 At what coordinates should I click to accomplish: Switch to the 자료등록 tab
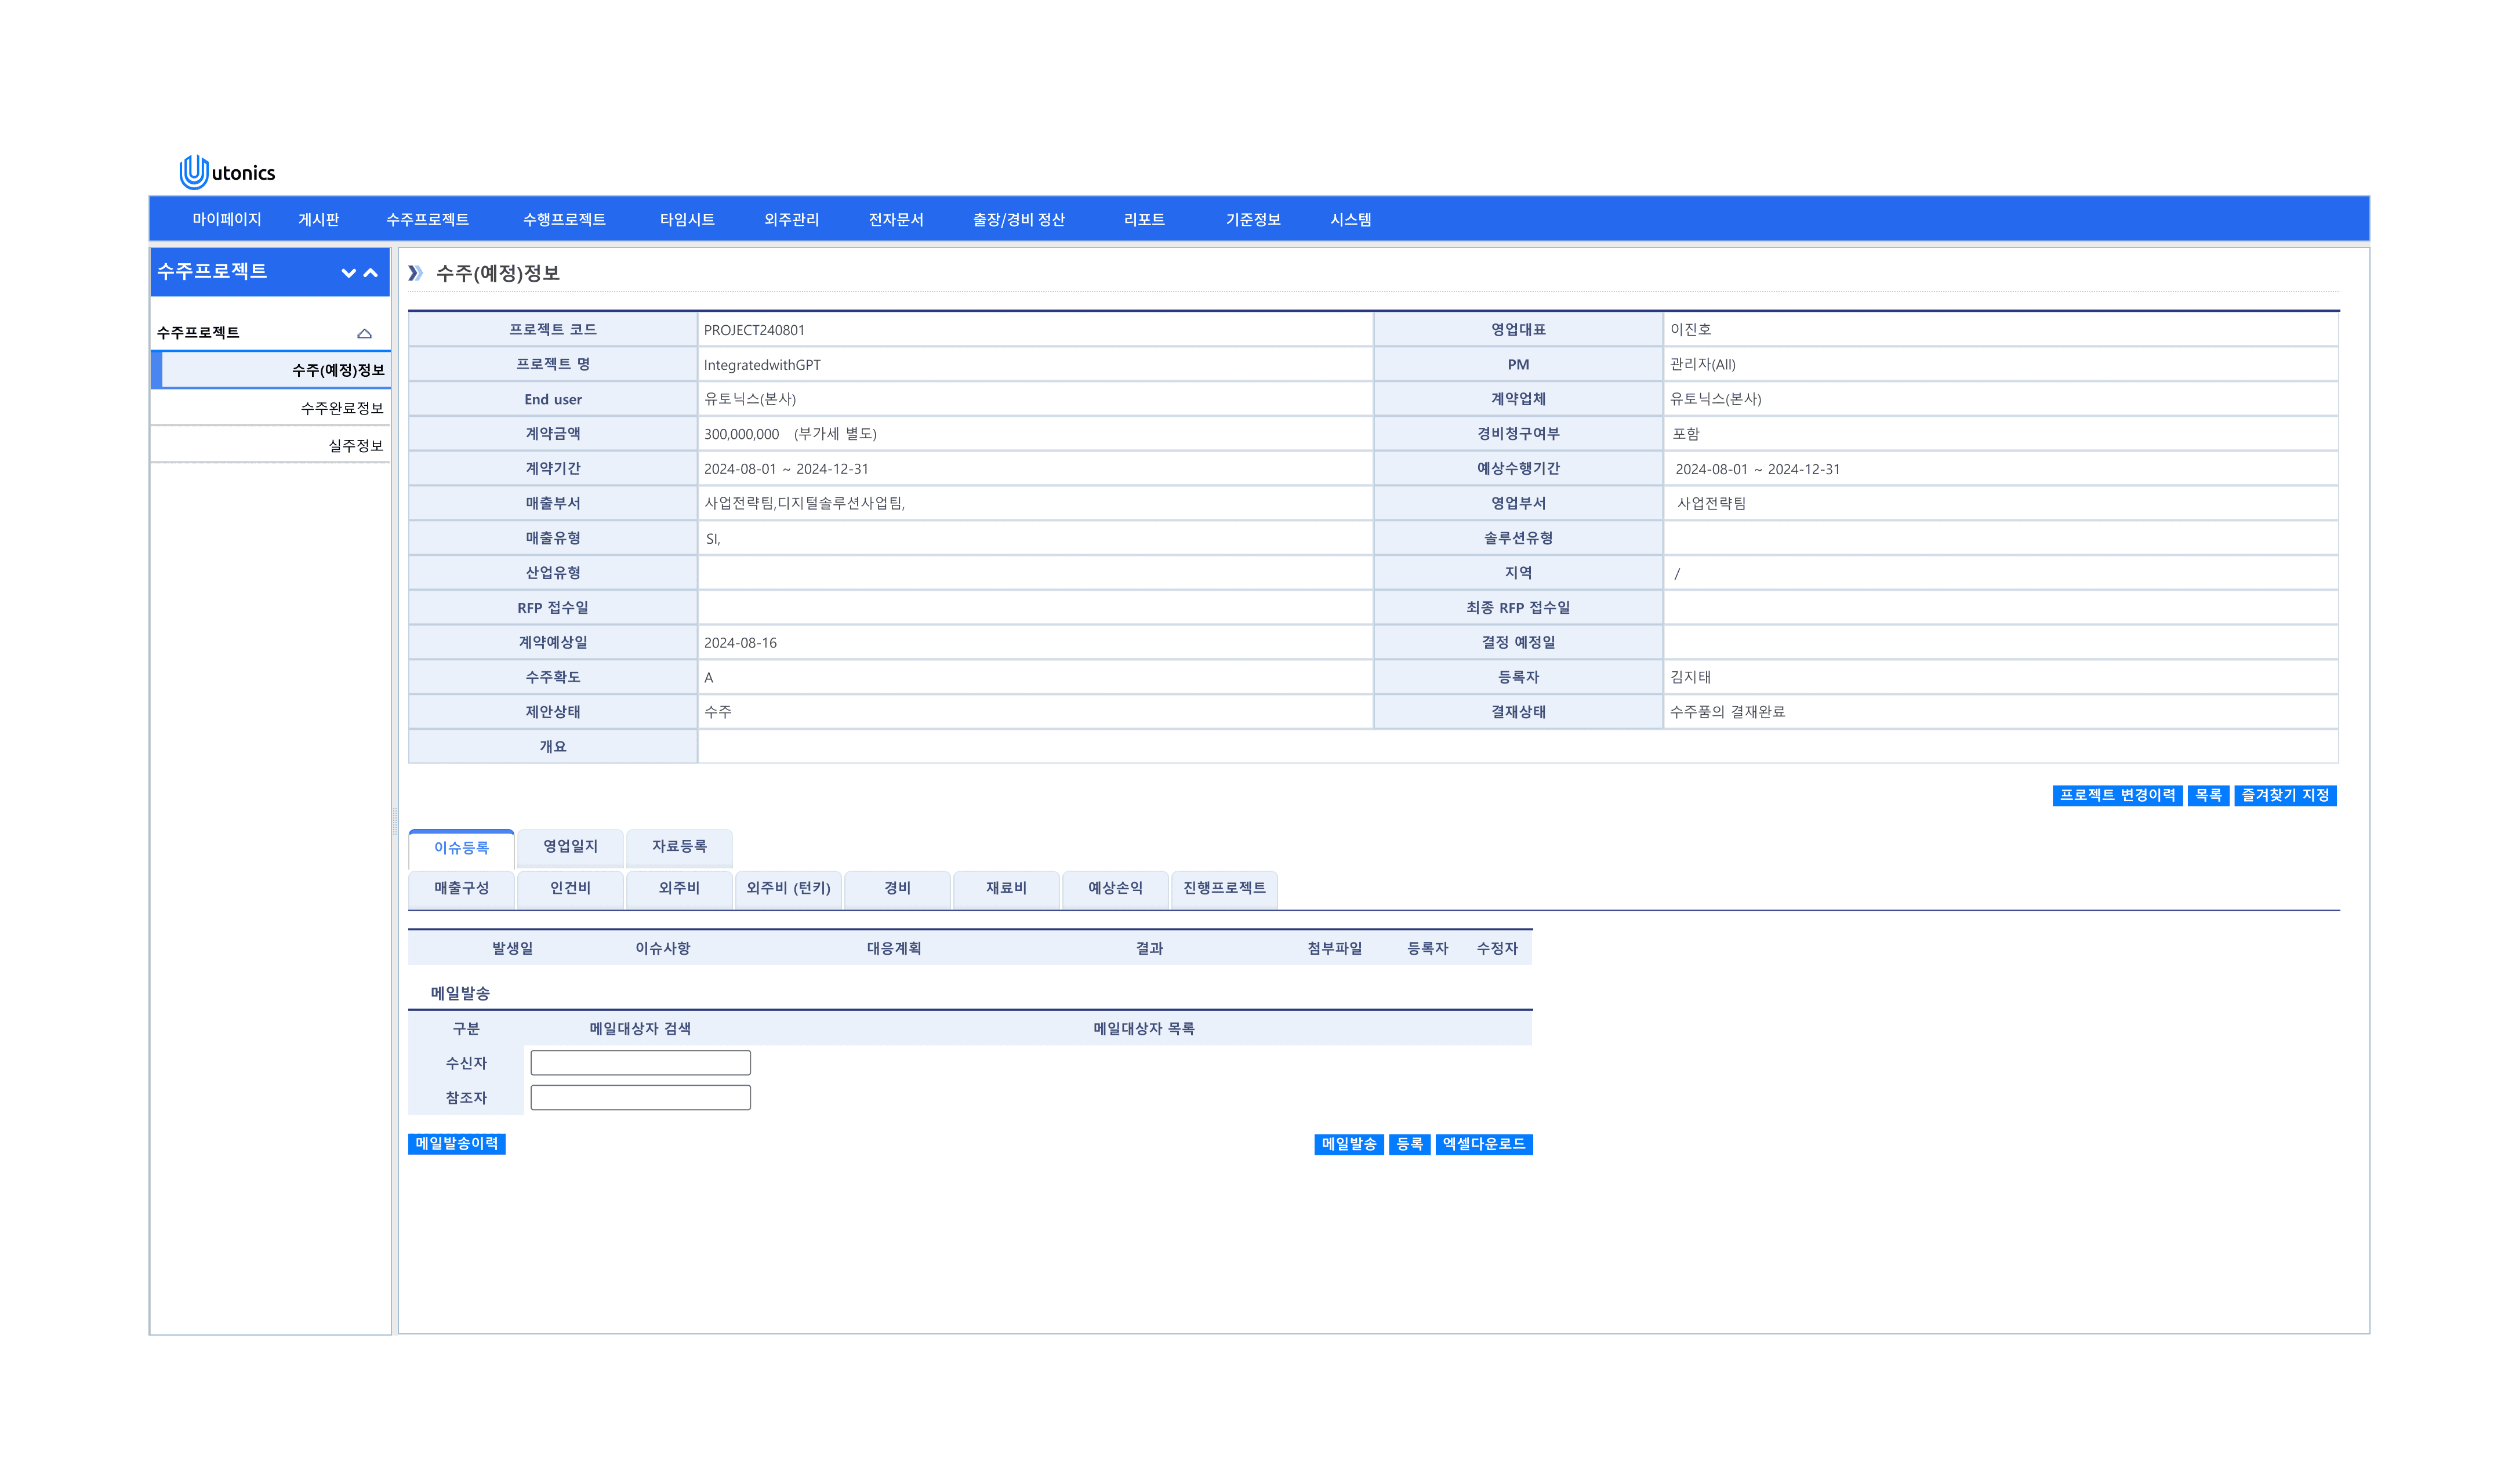(x=679, y=846)
